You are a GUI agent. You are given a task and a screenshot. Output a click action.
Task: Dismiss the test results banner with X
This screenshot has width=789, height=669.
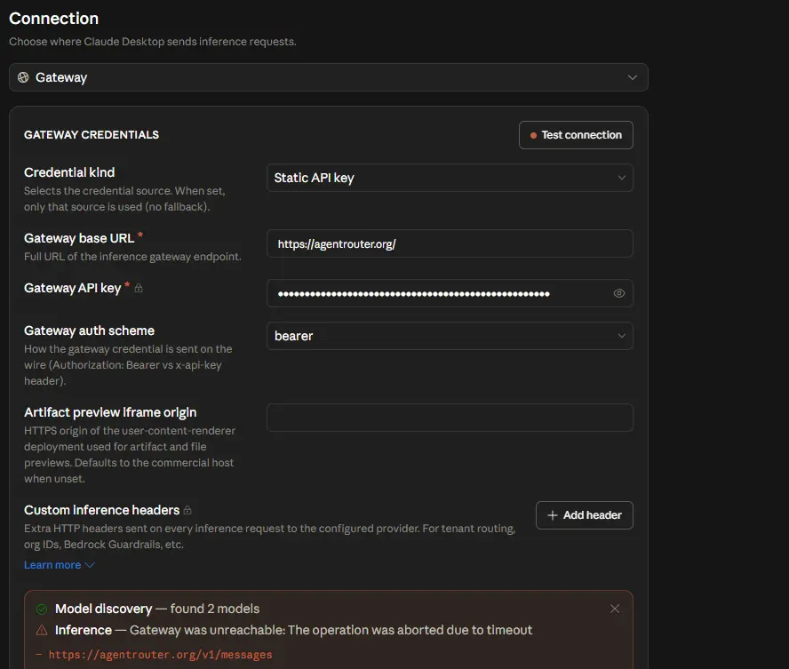click(614, 609)
